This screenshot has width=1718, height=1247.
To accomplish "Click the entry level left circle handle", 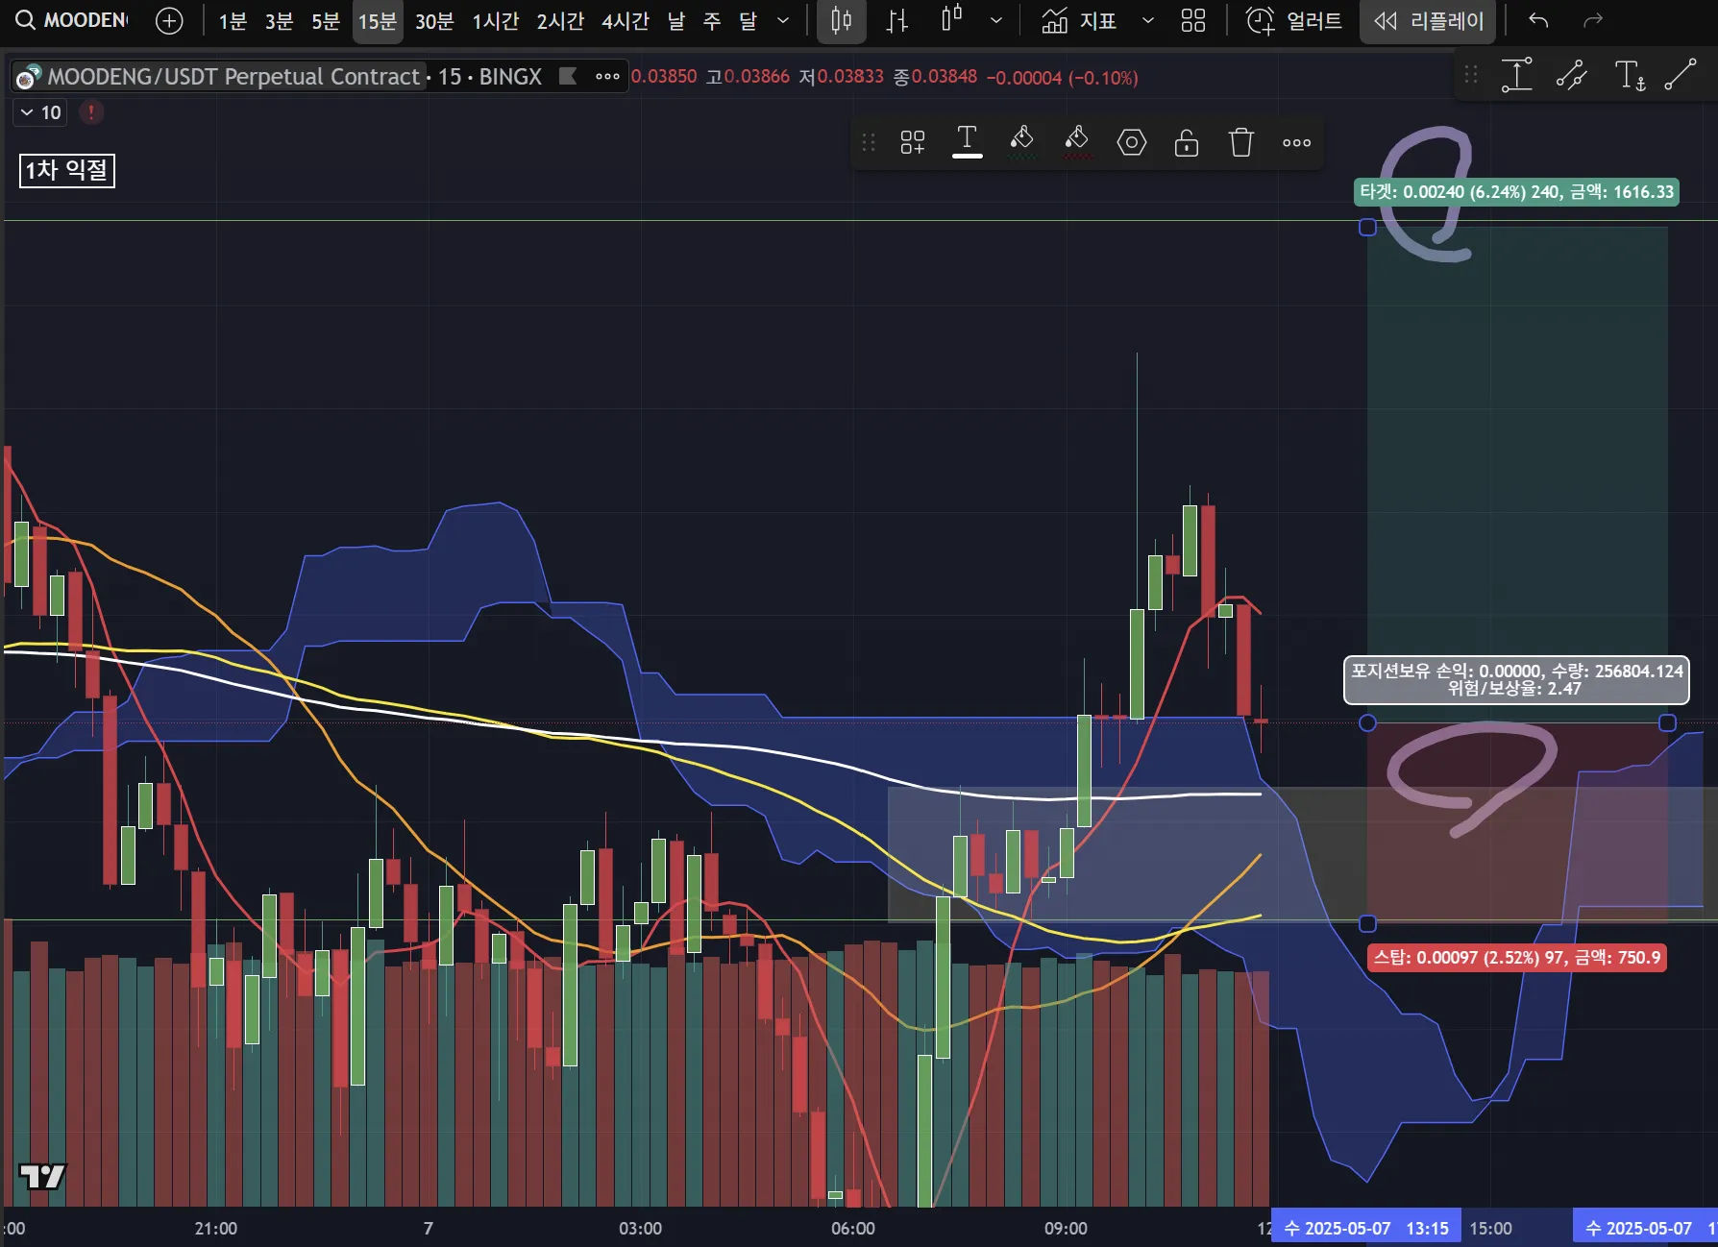I will (x=1367, y=722).
